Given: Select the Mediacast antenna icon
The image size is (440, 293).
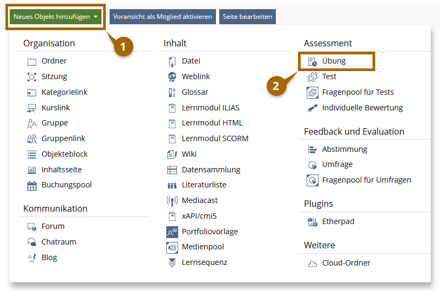Looking at the screenshot, I should [172, 201].
